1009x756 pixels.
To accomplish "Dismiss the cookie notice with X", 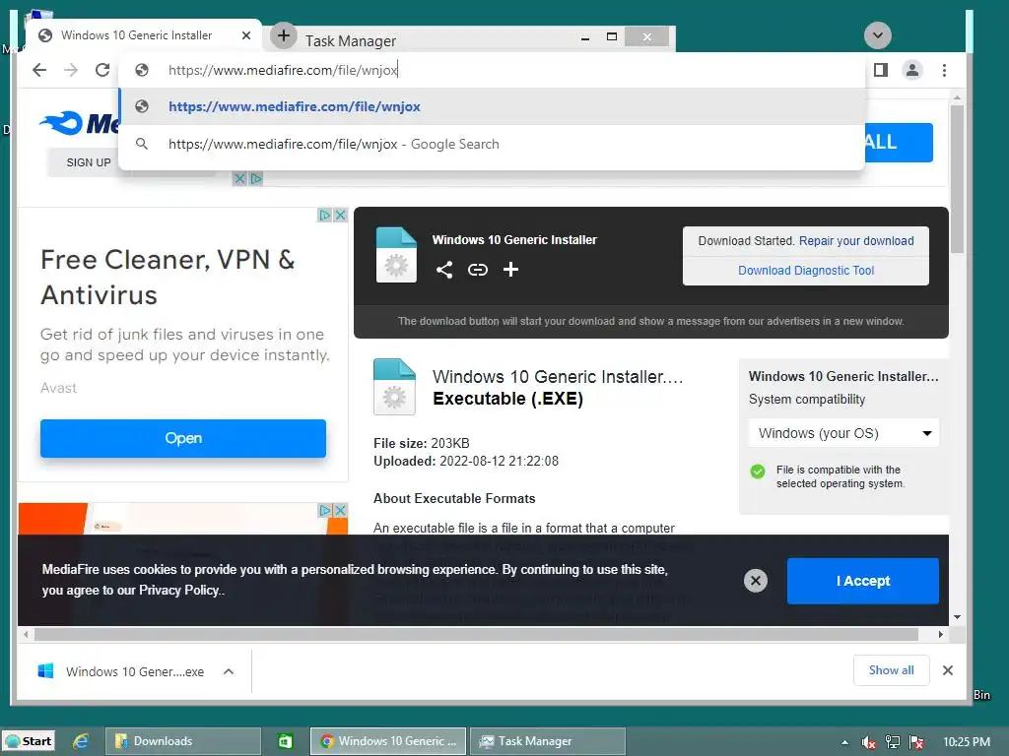I will pos(756,581).
